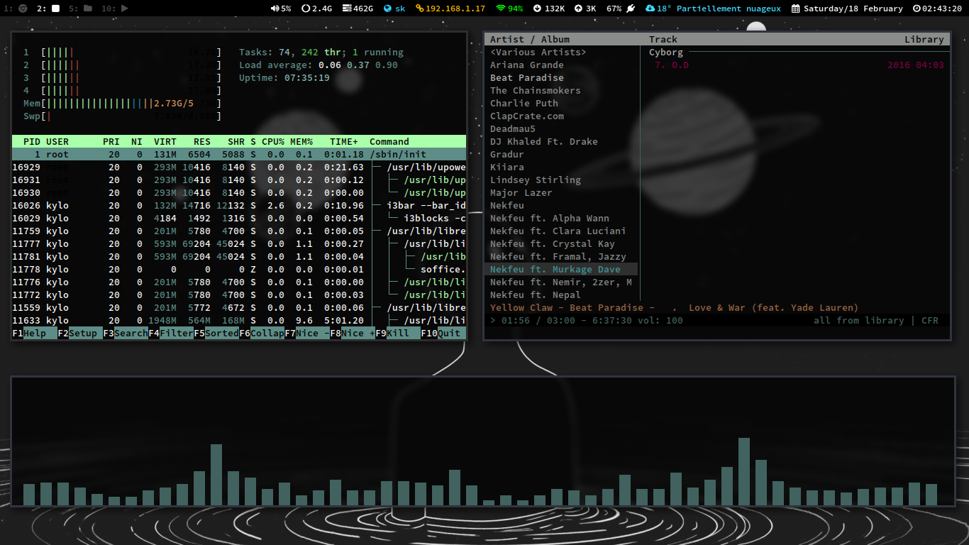This screenshot has width=969, height=545.
Task: Toggle F5 Sorted view in htop
Action: 216,333
